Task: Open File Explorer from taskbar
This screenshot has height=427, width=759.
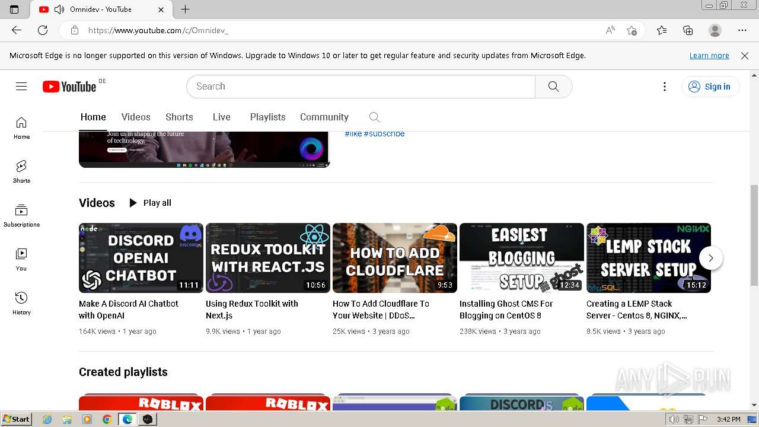Action: 67,419
